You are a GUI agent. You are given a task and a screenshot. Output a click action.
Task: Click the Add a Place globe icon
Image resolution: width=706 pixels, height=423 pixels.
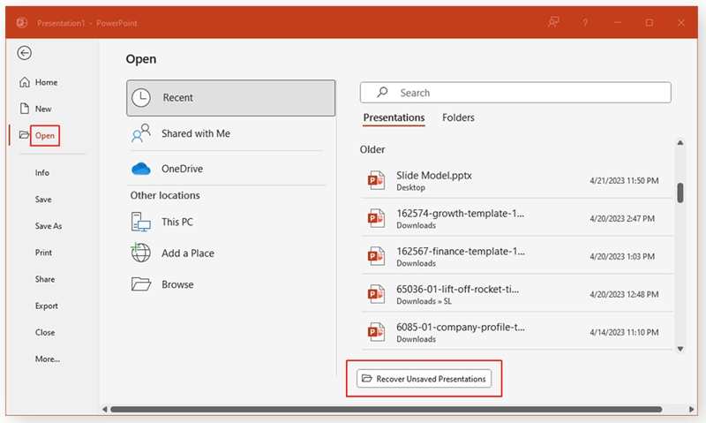click(140, 253)
